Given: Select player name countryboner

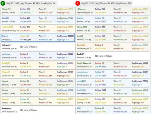Looking at the screenshot, I should (82, 72).
